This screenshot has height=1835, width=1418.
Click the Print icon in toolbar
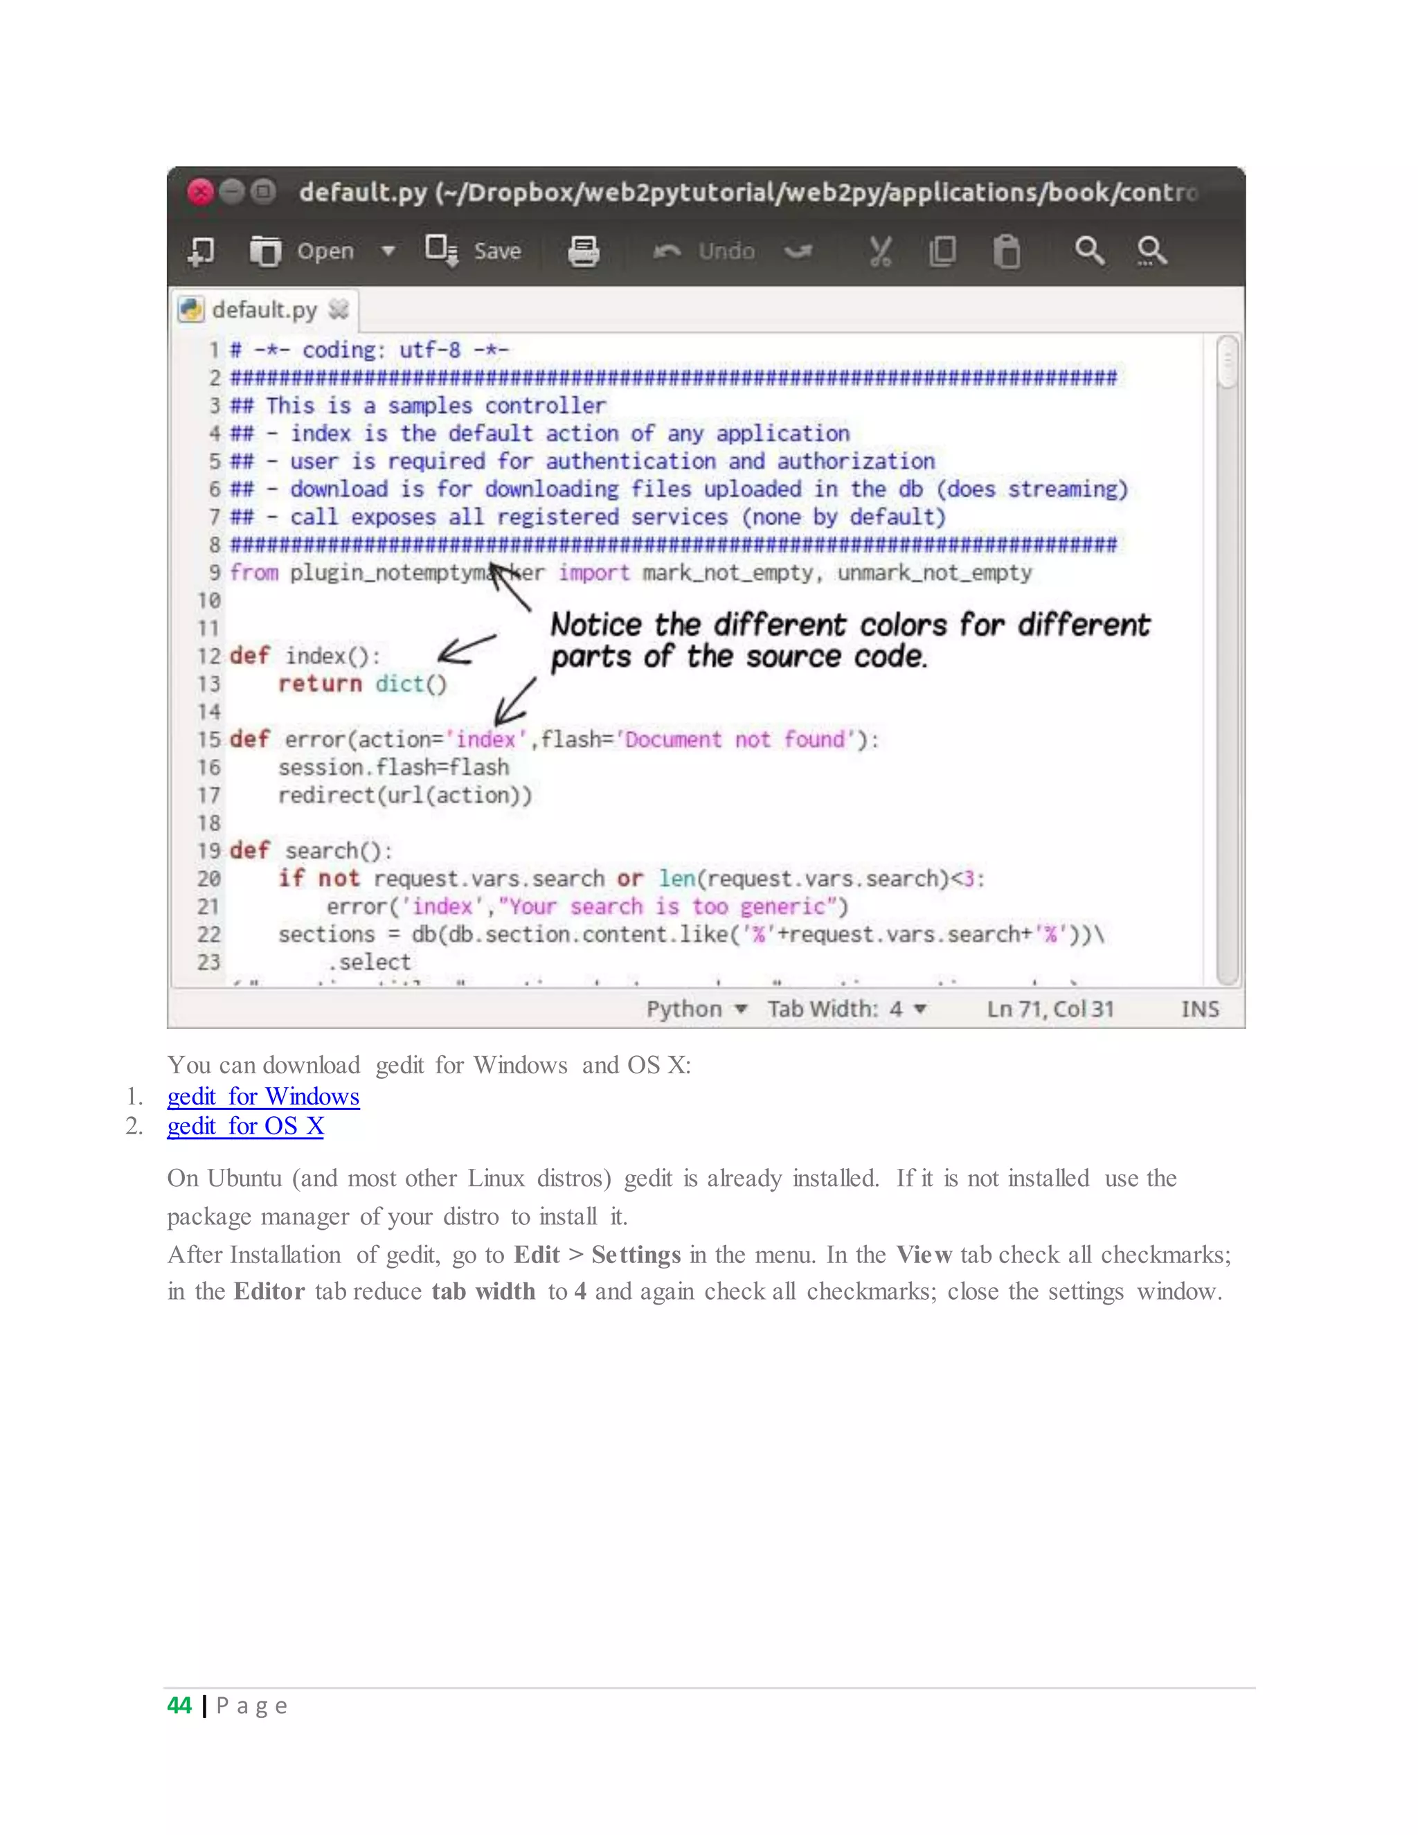[x=583, y=251]
